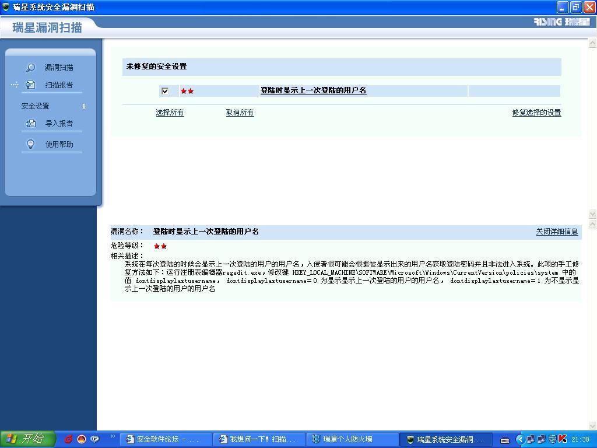Expand the quick-launch overflow chevron

point(113,436)
